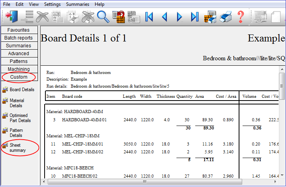
Task: Jump to last page blue arrow
Action: (x=194, y=17)
